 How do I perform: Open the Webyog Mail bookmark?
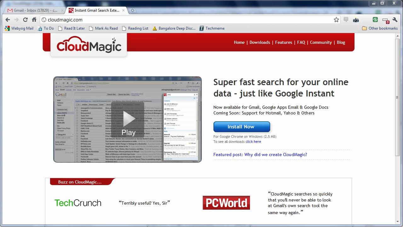pyautogui.click(x=19, y=28)
